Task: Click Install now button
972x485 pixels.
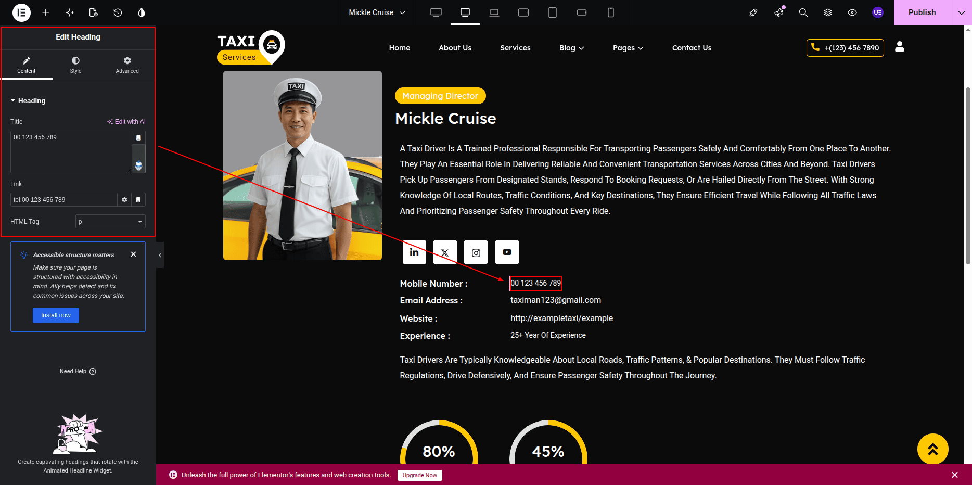Action: pyautogui.click(x=56, y=315)
